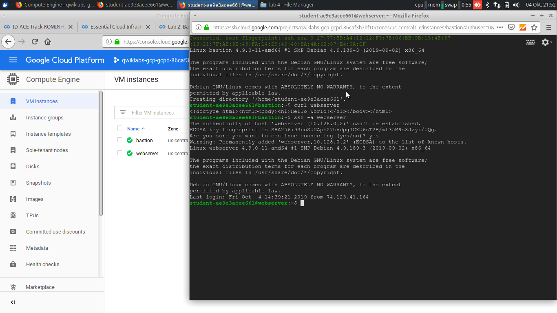Open the VM instances sidebar icon
557x313 pixels.
click(13, 101)
